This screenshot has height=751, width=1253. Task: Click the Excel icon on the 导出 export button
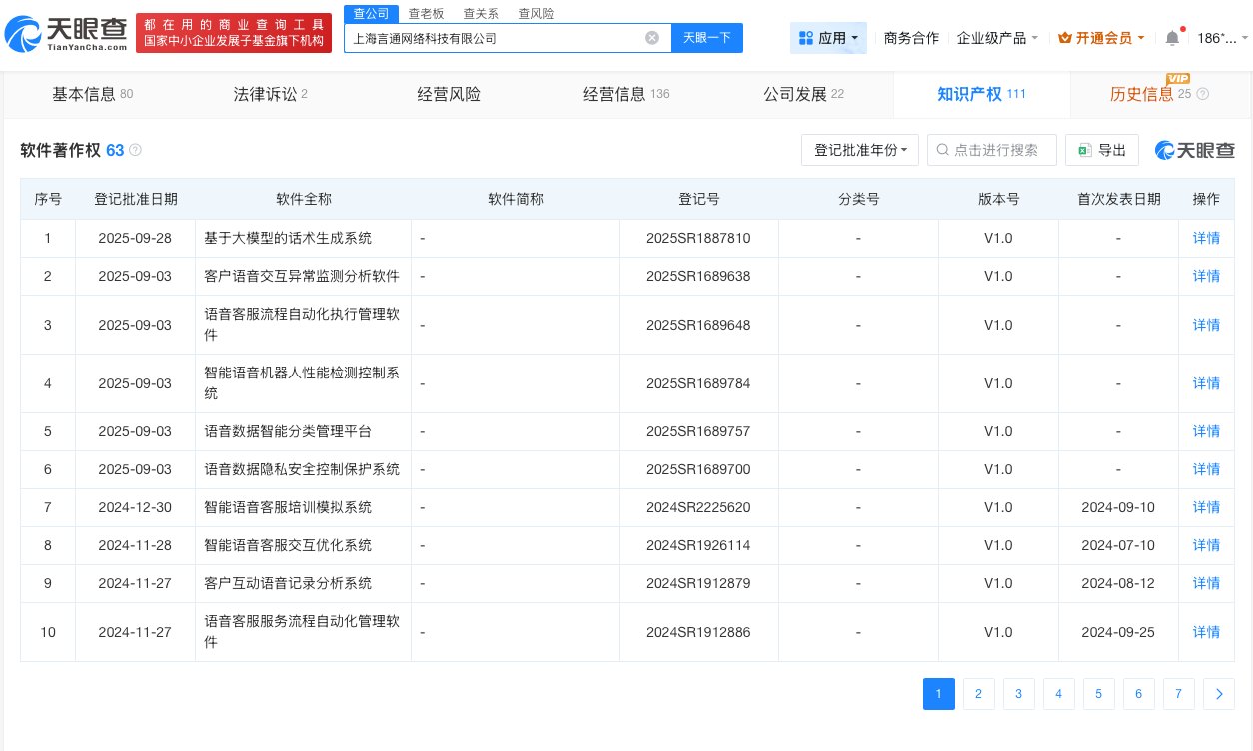1085,150
